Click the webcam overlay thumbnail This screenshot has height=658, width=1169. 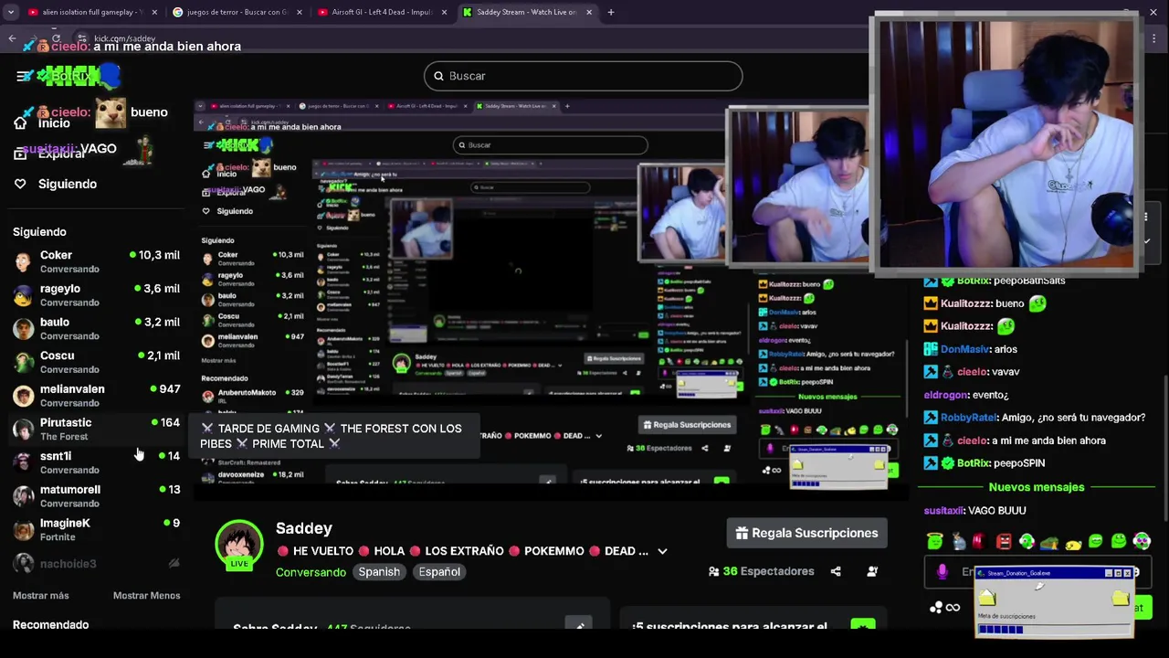click(1007, 144)
